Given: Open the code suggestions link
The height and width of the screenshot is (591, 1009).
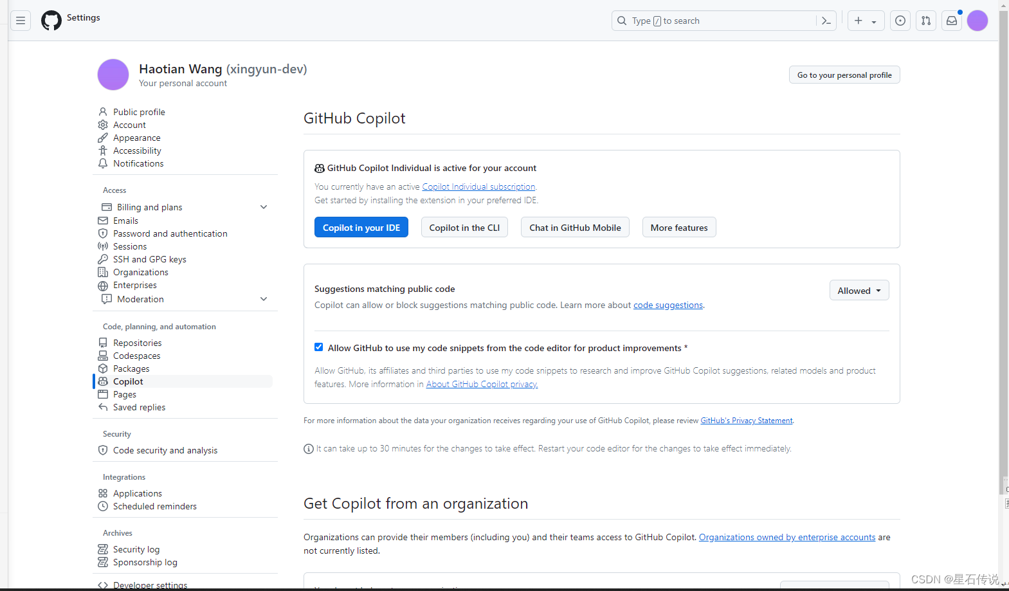Looking at the screenshot, I should click(668, 305).
